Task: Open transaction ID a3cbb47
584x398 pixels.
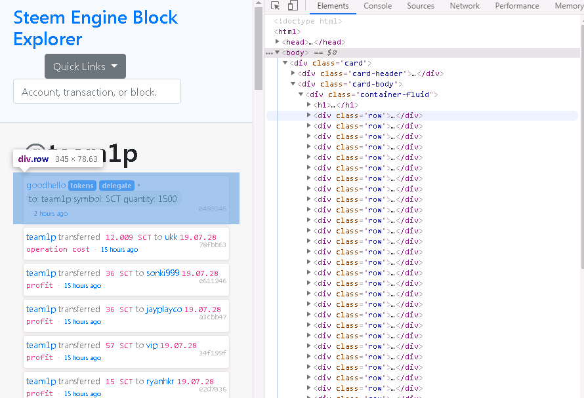Action: (213, 317)
